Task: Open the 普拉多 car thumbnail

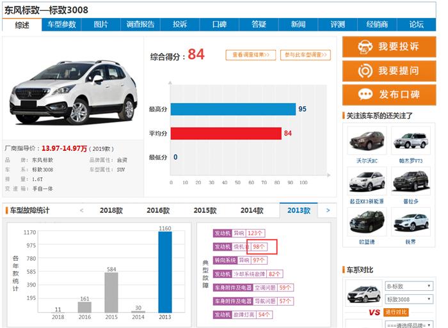Action: click(x=411, y=182)
